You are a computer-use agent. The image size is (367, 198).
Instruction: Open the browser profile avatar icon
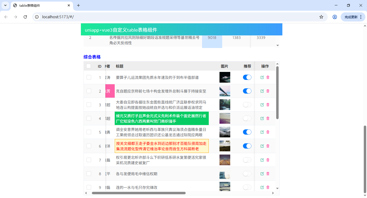(334, 17)
